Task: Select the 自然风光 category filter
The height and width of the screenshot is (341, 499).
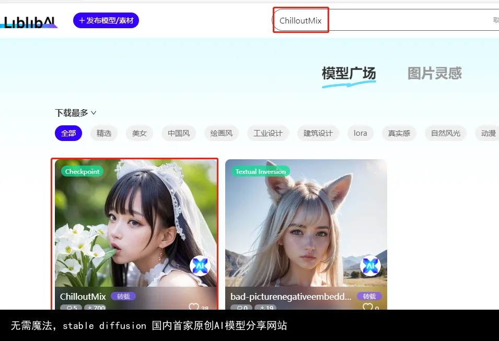Action: pos(446,133)
